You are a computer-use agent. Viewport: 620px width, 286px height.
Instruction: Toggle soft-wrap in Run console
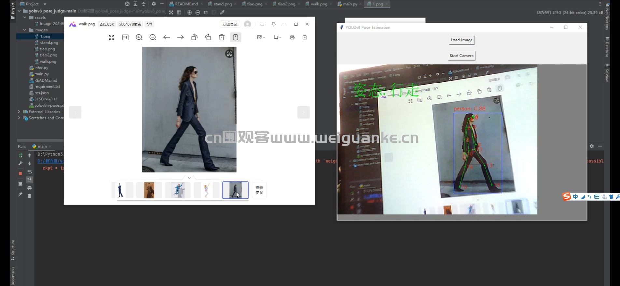tap(29, 172)
